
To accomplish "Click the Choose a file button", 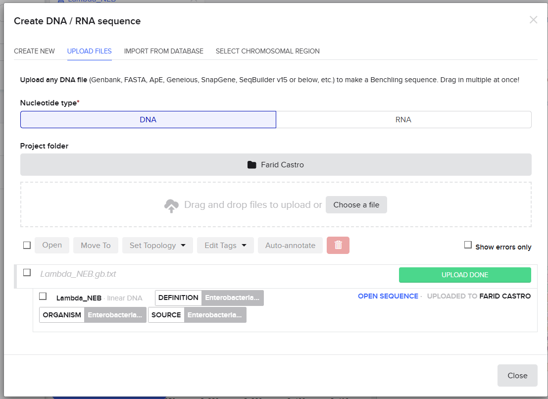I will click(x=356, y=205).
